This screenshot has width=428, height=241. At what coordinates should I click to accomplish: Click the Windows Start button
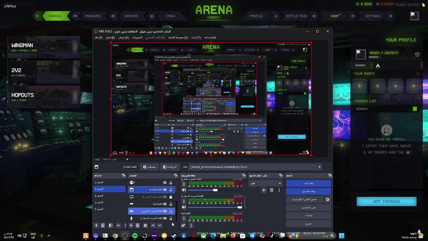(x=342, y=236)
